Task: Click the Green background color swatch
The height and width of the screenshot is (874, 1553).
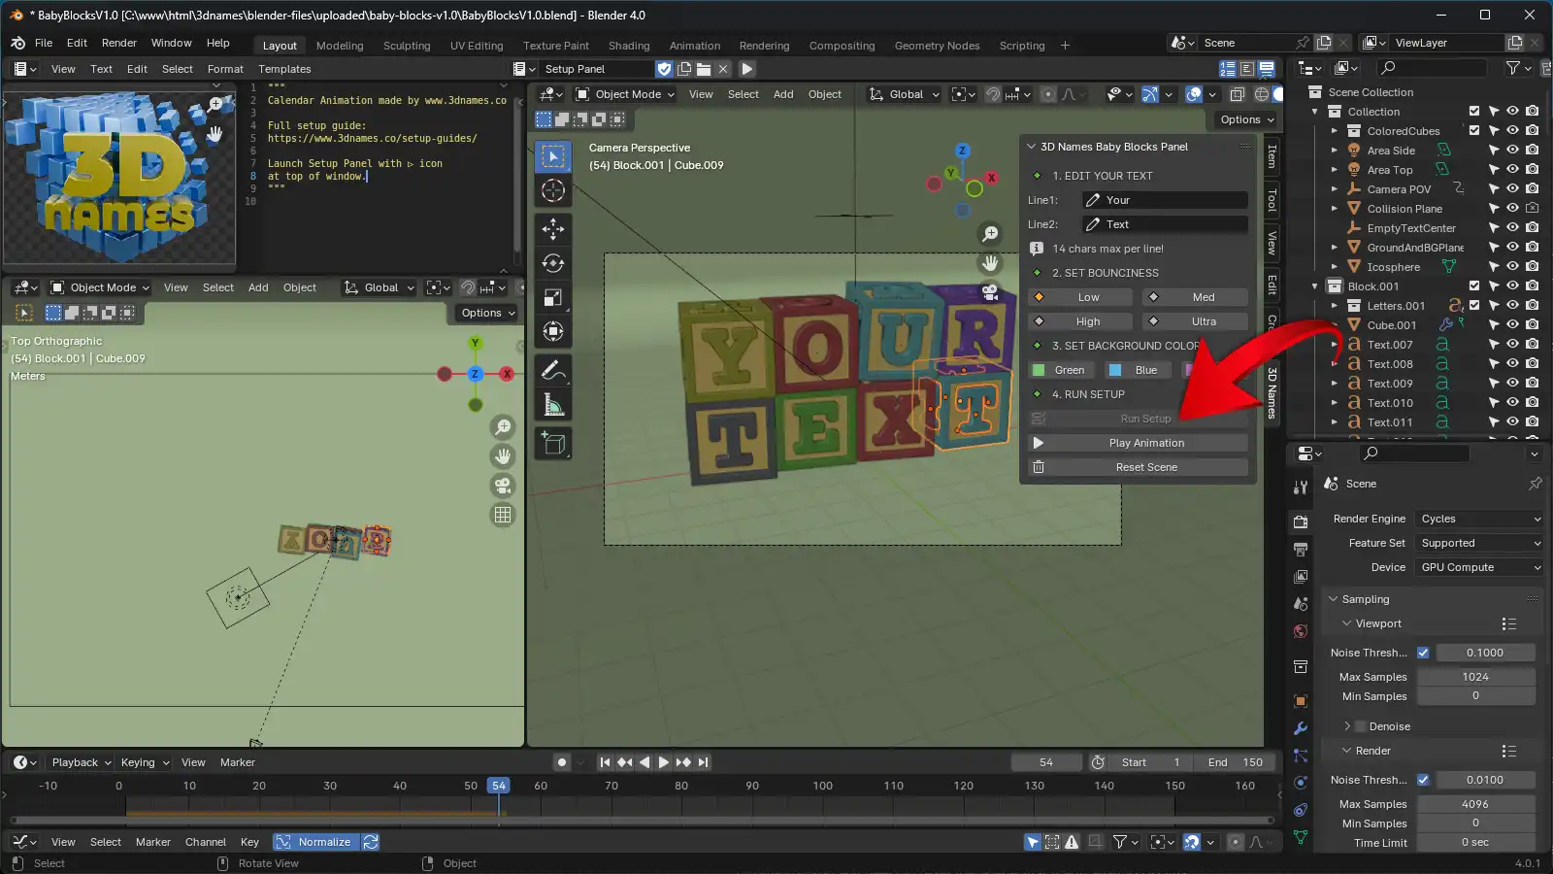Action: click(x=1061, y=369)
